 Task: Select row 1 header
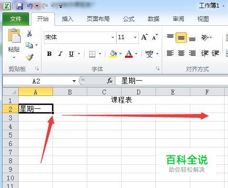click(10, 100)
